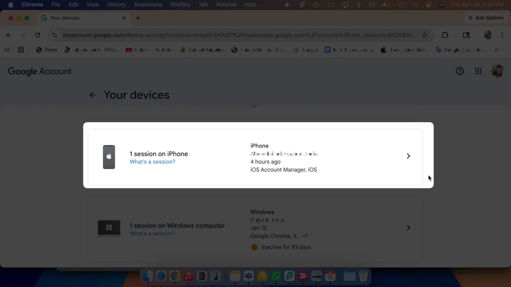Click What's a session link under Windows computer

(x=152, y=234)
